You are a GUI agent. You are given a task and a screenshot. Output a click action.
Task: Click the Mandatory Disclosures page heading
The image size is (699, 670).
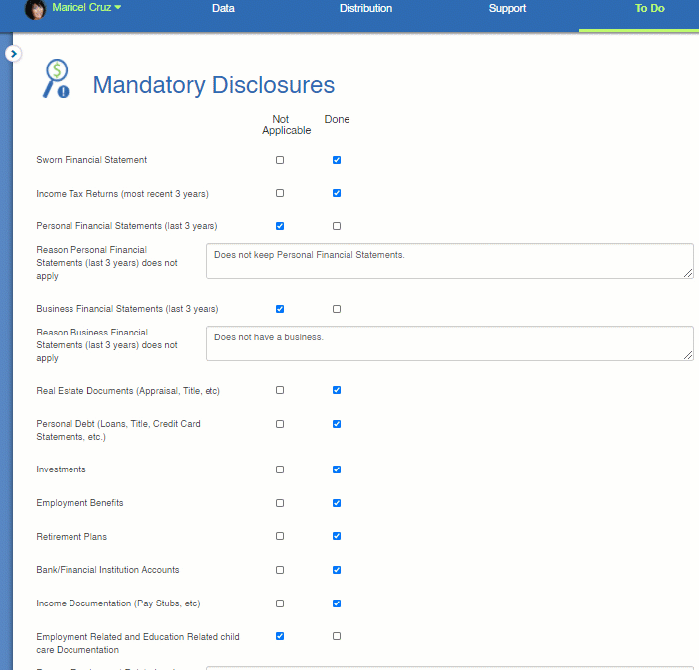click(x=213, y=85)
